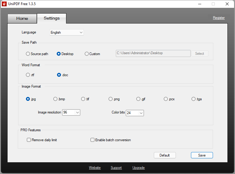Select the Custom save path option
This screenshot has height=174, width=235.
[87, 54]
